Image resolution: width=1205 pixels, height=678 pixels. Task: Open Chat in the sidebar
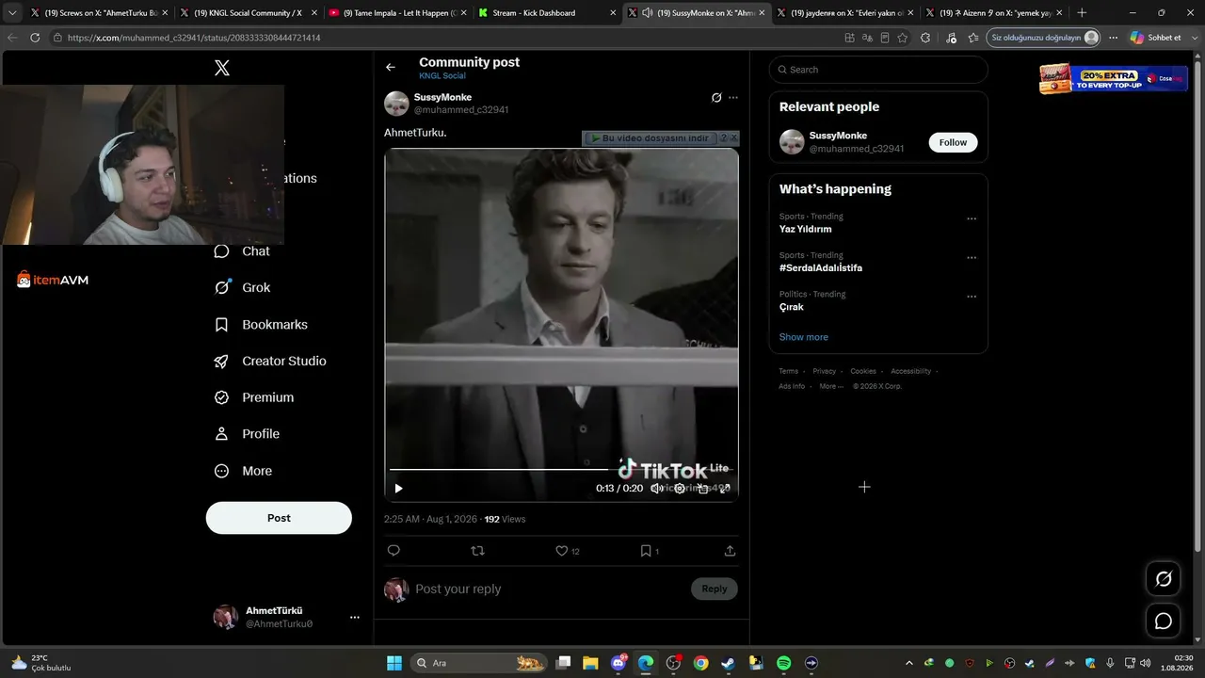click(242, 251)
